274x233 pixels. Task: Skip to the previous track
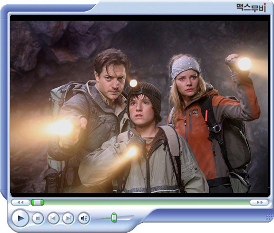coord(53,218)
